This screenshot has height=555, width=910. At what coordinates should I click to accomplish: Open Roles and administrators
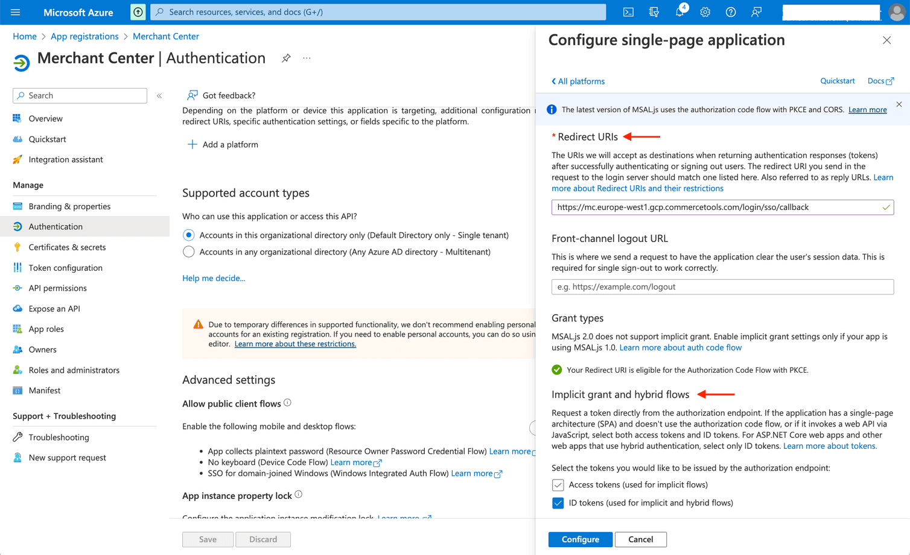[x=74, y=370]
